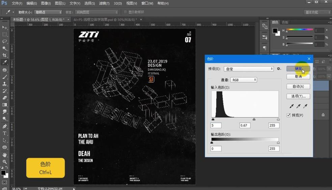Switch to the 色板 panel tab
The height and width of the screenshot is (190, 332).
[285, 22]
